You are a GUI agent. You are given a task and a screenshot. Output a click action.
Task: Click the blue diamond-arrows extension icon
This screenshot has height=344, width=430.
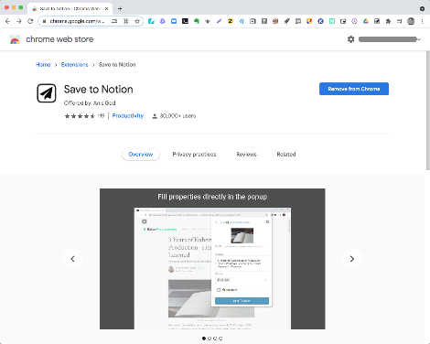[x=242, y=21]
